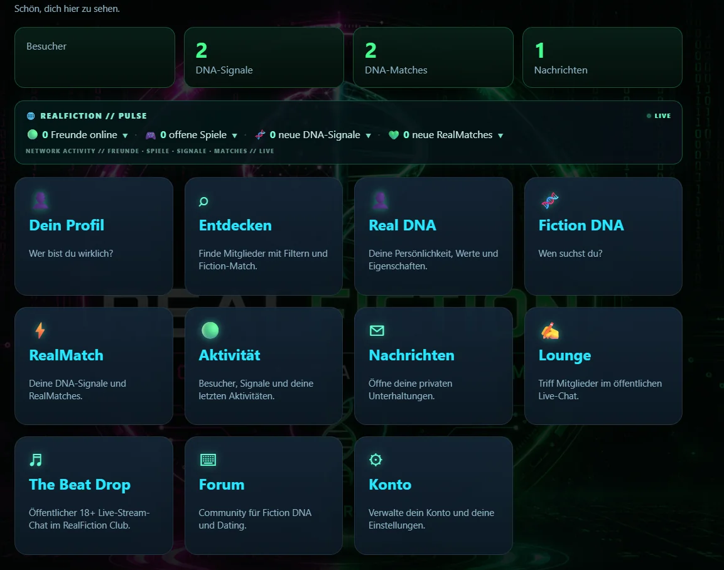Click the Konto gear icon
Viewport: 724px width, 570px height.
(376, 460)
